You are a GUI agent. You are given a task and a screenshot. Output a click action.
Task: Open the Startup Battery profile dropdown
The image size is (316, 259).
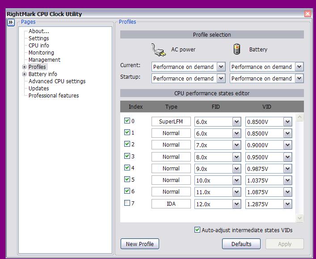tap(299, 78)
